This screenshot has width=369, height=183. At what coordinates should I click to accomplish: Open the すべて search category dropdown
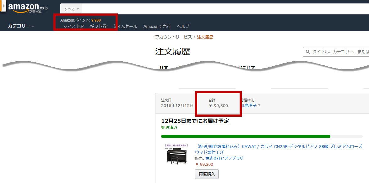pos(71,9)
